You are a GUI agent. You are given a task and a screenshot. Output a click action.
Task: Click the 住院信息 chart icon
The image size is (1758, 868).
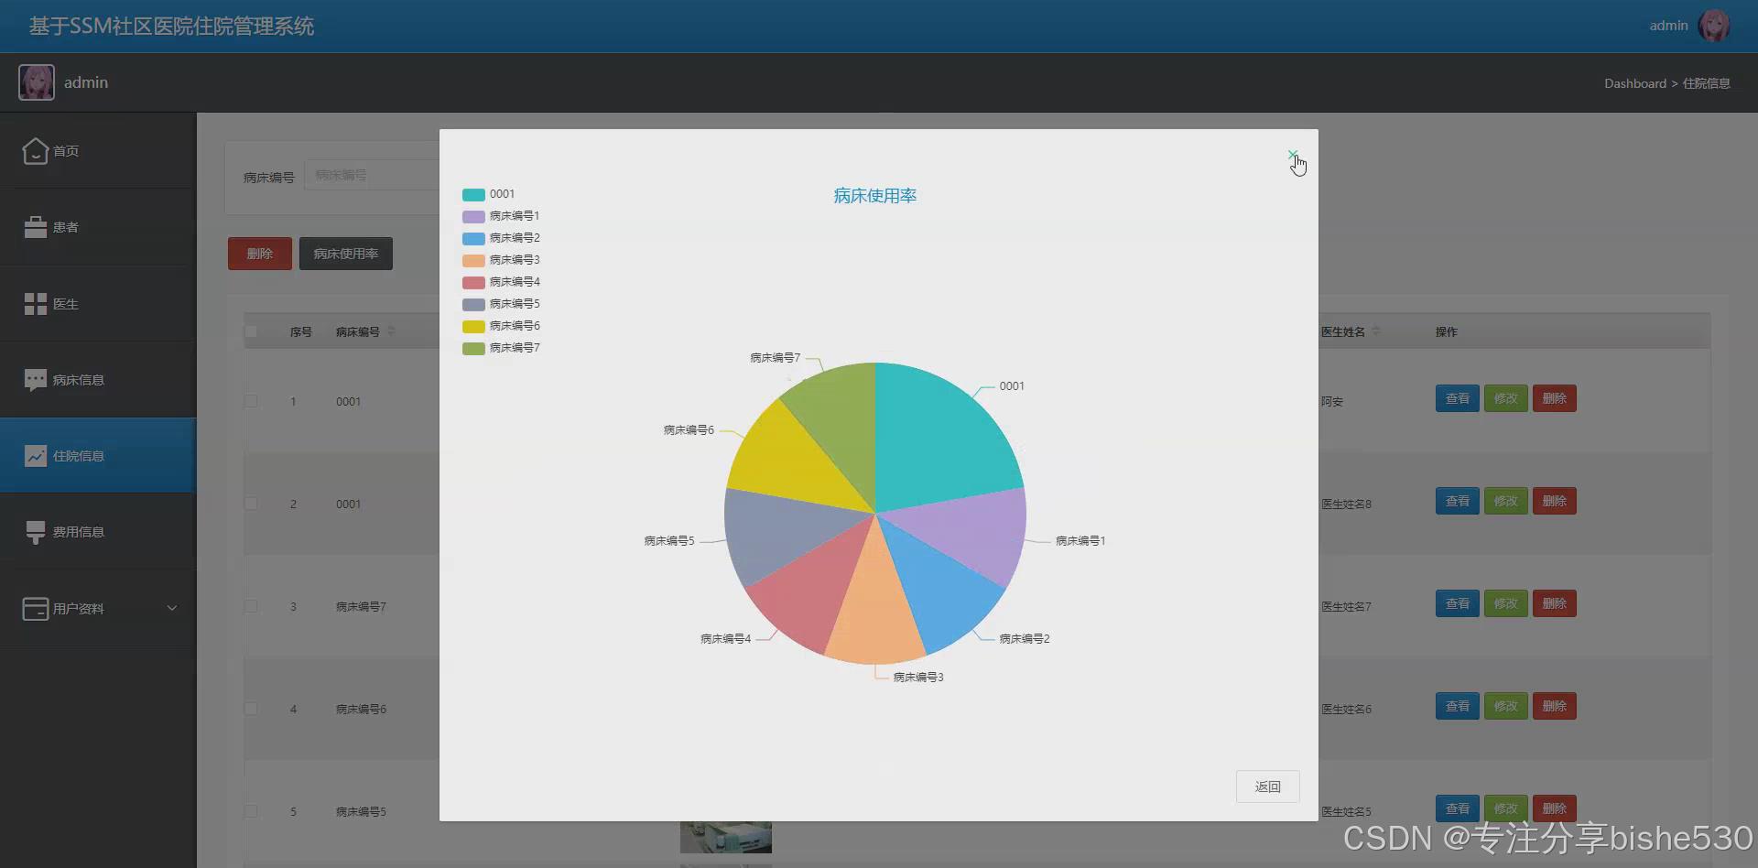click(x=35, y=456)
